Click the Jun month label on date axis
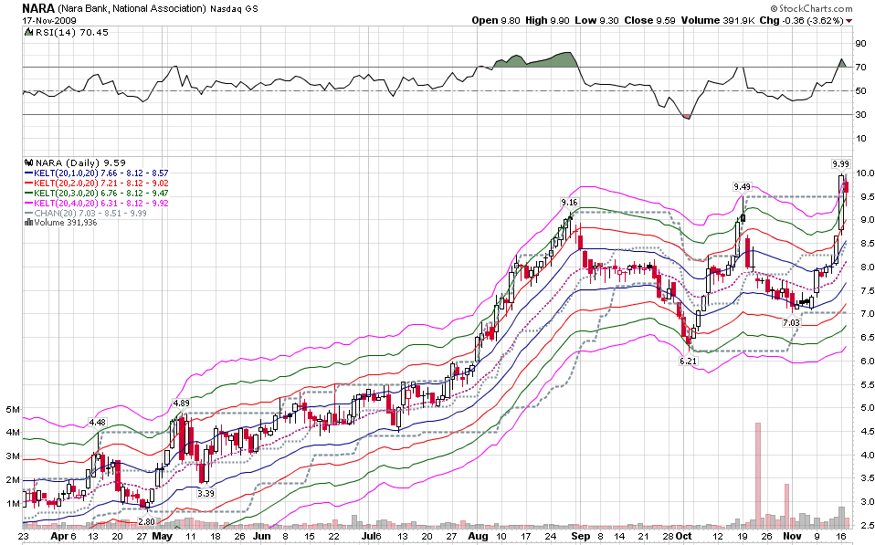Image resolution: width=875 pixels, height=545 pixels. (262, 537)
